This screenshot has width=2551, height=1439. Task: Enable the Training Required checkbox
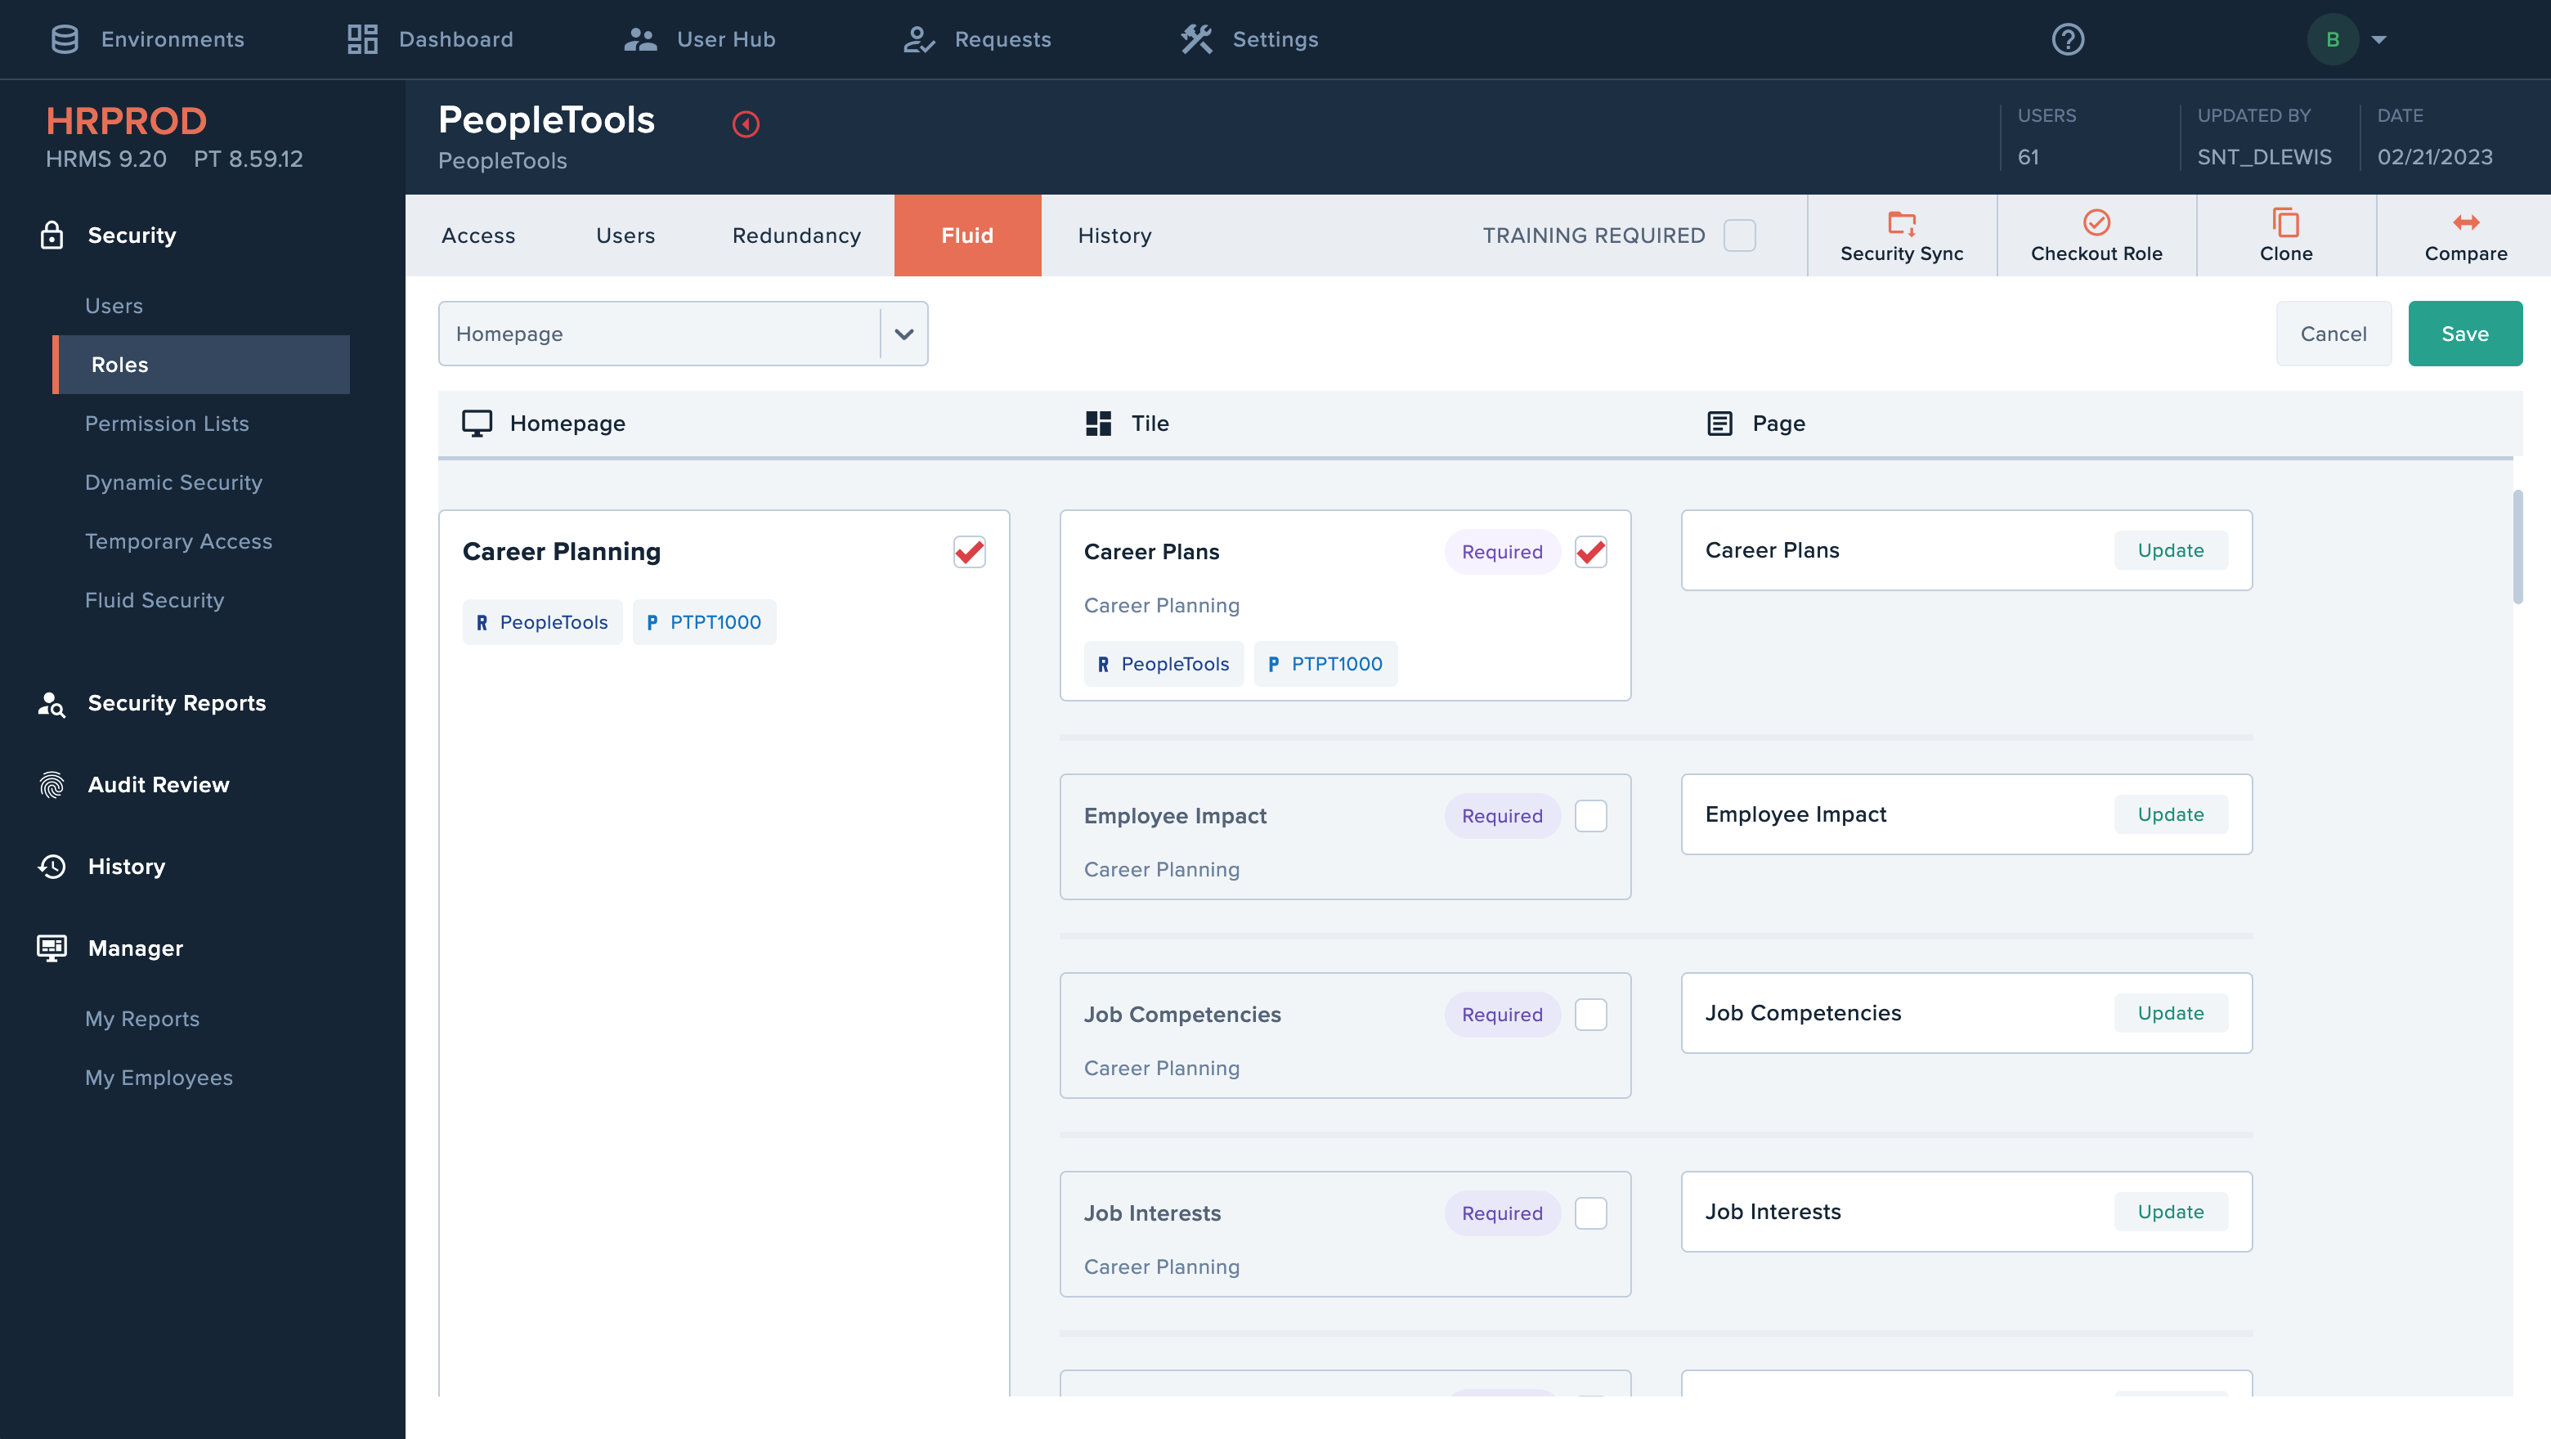coord(1739,235)
